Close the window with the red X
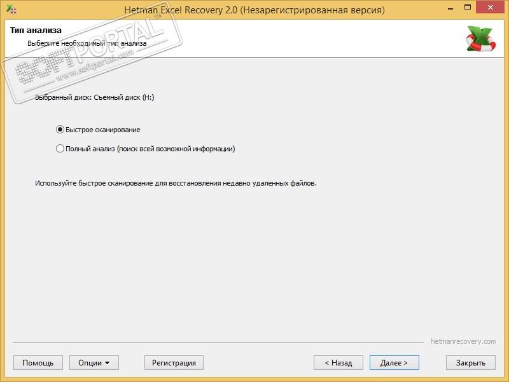The height and width of the screenshot is (382, 509). tap(490, 7)
